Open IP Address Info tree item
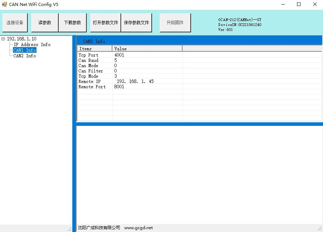This screenshot has height=232, width=323. [x=32, y=45]
